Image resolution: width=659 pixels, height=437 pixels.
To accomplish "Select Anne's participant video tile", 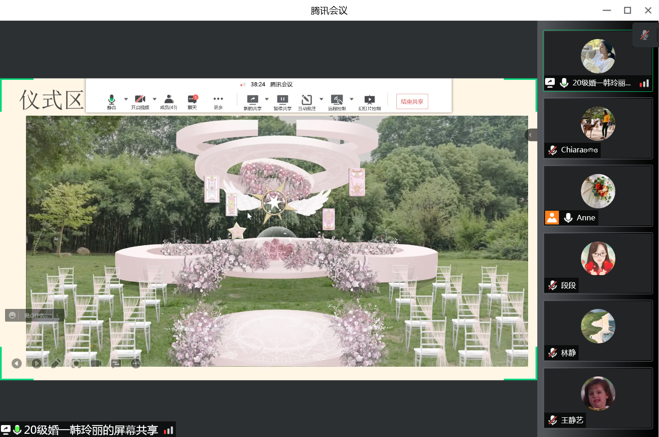I will pos(598,196).
